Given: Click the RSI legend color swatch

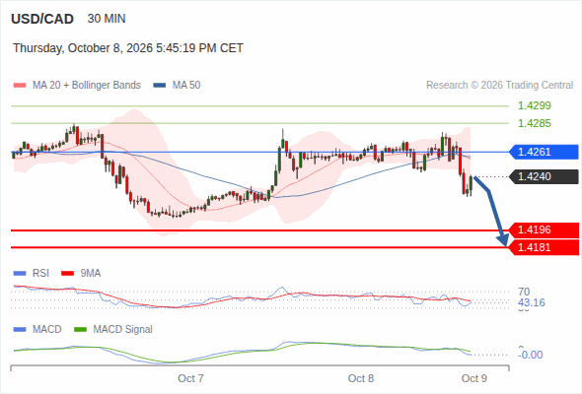Looking at the screenshot, I should pyautogui.click(x=20, y=274).
